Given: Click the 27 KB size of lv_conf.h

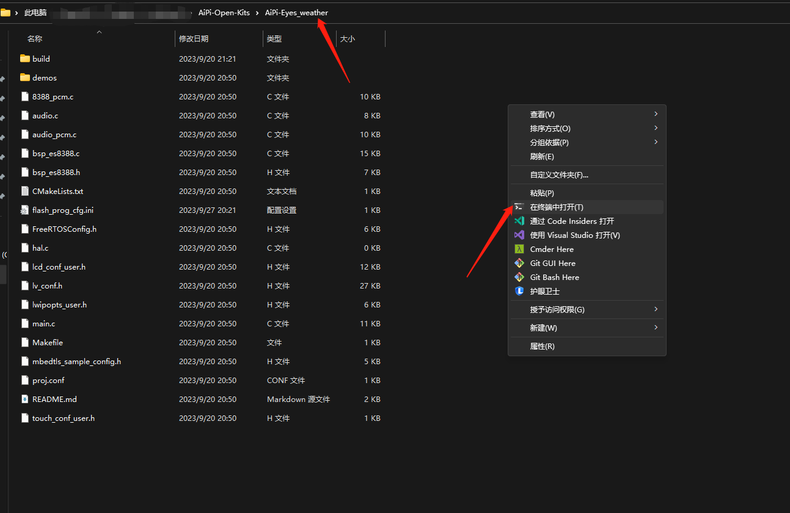Looking at the screenshot, I should pos(370,285).
